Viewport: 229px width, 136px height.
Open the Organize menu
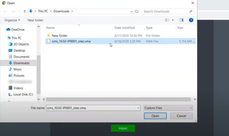click(x=12, y=20)
